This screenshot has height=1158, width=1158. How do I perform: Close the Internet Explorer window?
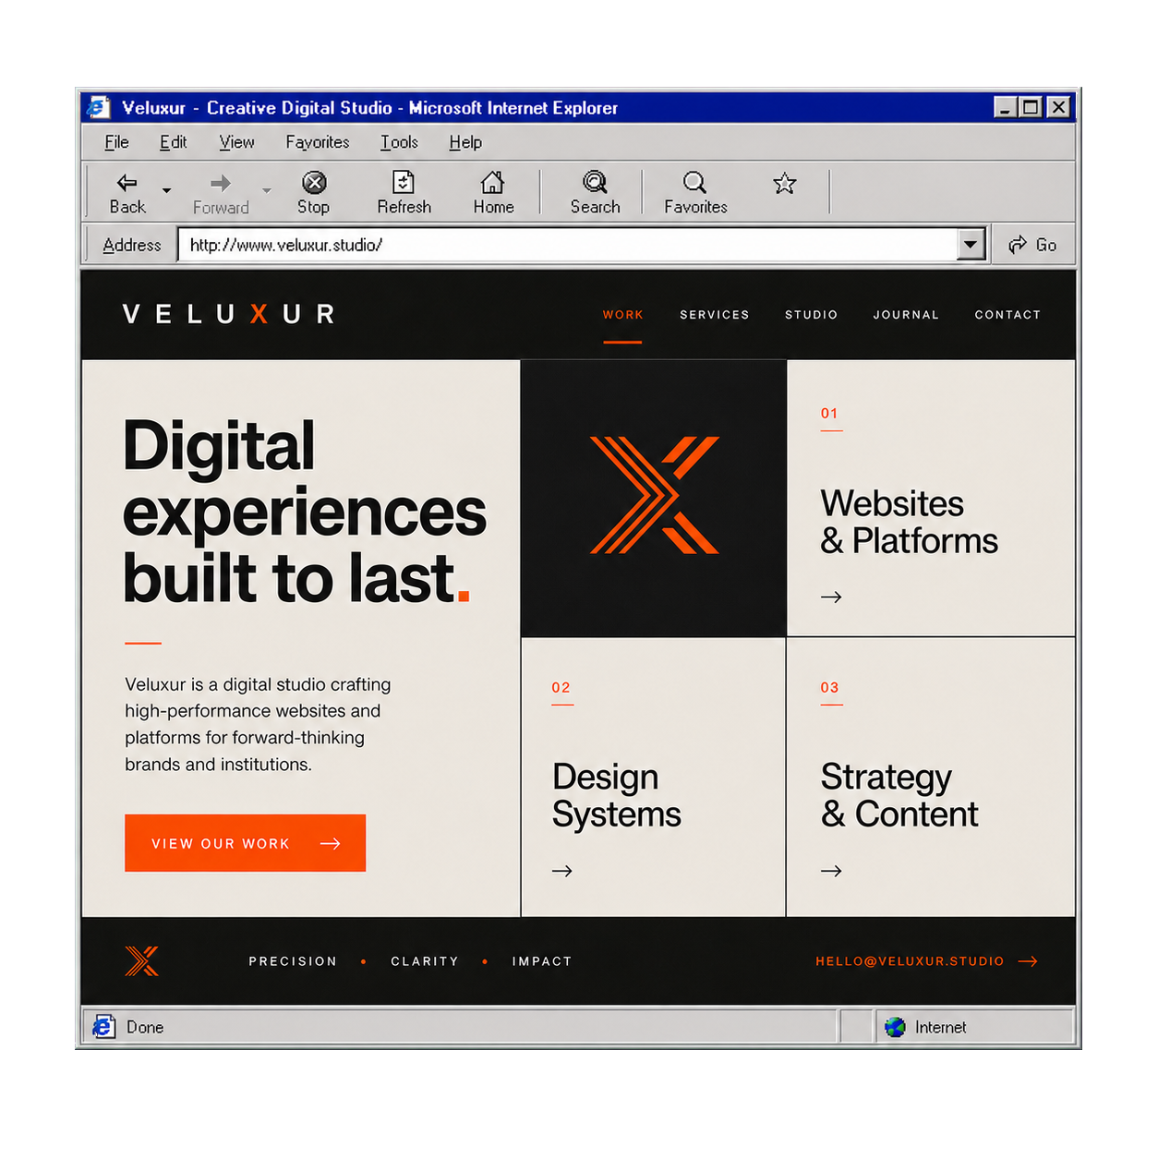(x=1058, y=107)
